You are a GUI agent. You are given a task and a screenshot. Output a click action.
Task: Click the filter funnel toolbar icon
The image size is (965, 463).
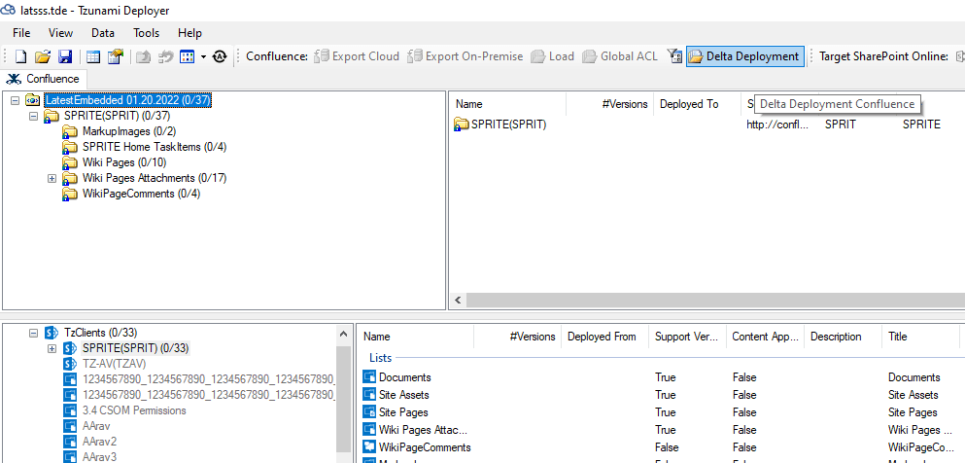click(x=675, y=56)
